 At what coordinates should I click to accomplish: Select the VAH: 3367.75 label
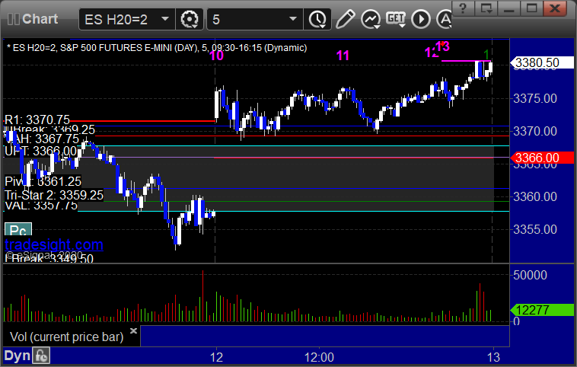pos(43,139)
